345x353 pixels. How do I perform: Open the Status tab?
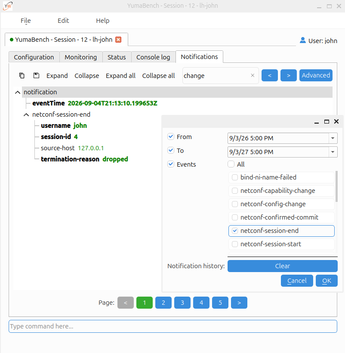click(x=117, y=57)
